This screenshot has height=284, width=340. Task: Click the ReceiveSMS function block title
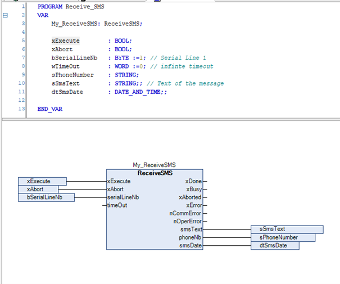click(155, 173)
